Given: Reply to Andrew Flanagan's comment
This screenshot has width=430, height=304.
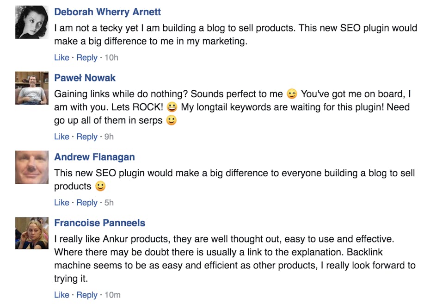Looking at the screenshot, I should 87,202.
